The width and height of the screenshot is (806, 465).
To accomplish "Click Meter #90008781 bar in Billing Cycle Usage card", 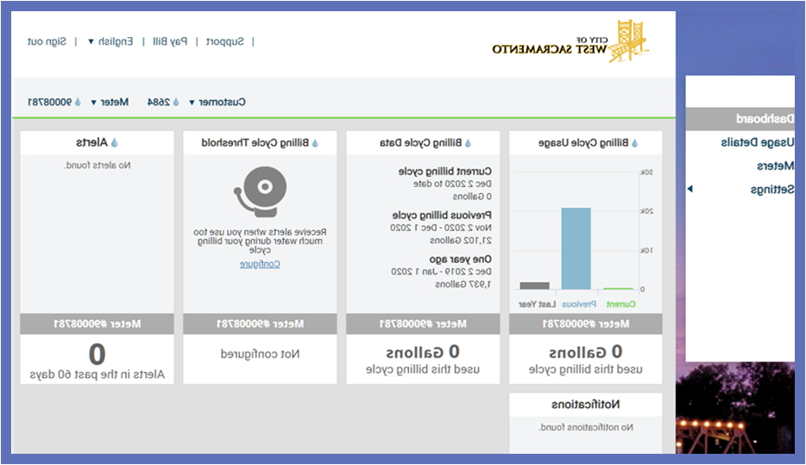I will point(586,324).
